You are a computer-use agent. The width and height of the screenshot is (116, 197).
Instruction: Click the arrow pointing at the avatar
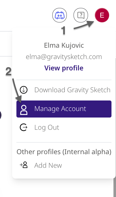[84, 25]
